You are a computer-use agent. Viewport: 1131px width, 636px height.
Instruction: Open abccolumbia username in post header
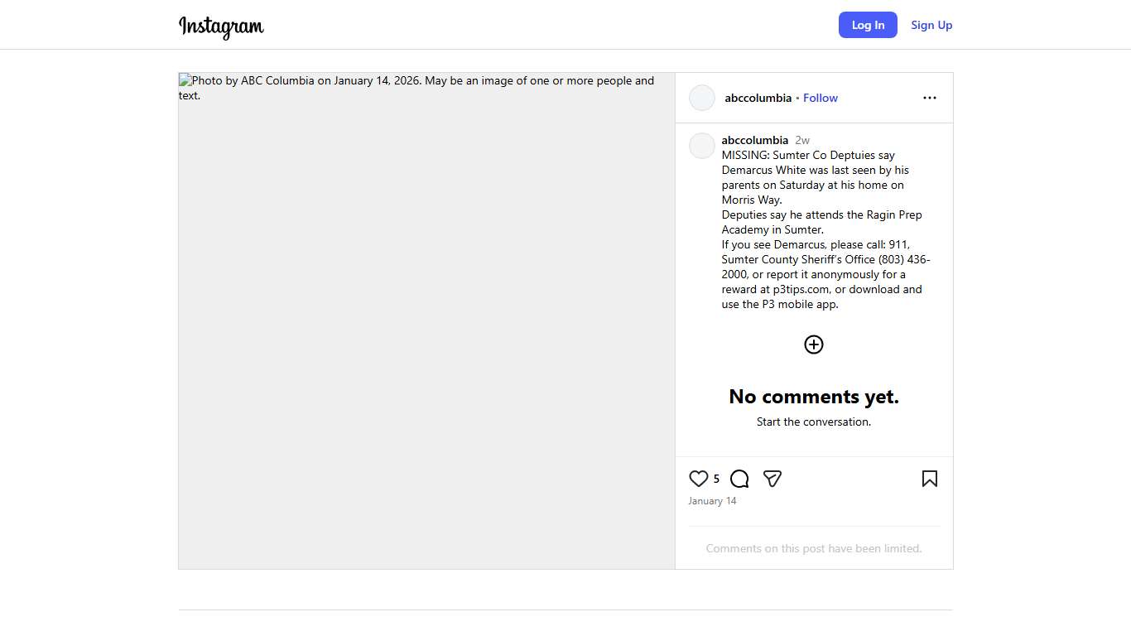pyautogui.click(x=758, y=98)
